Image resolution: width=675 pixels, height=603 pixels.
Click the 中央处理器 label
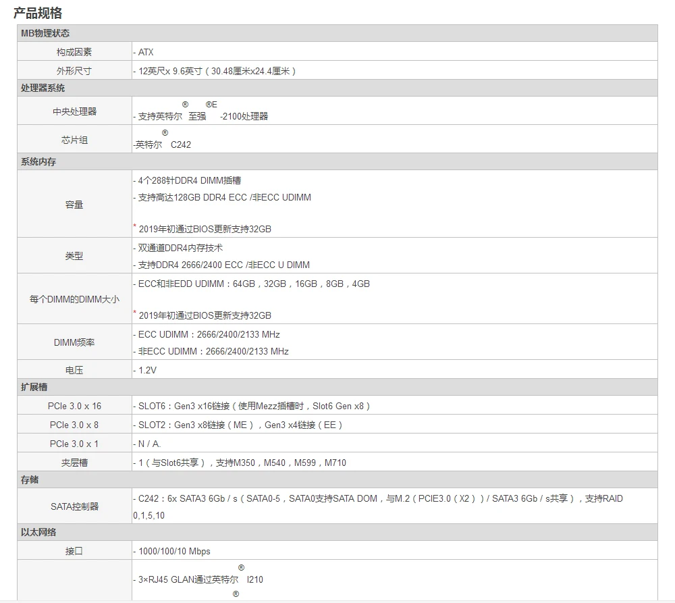(x=74, y=111)
